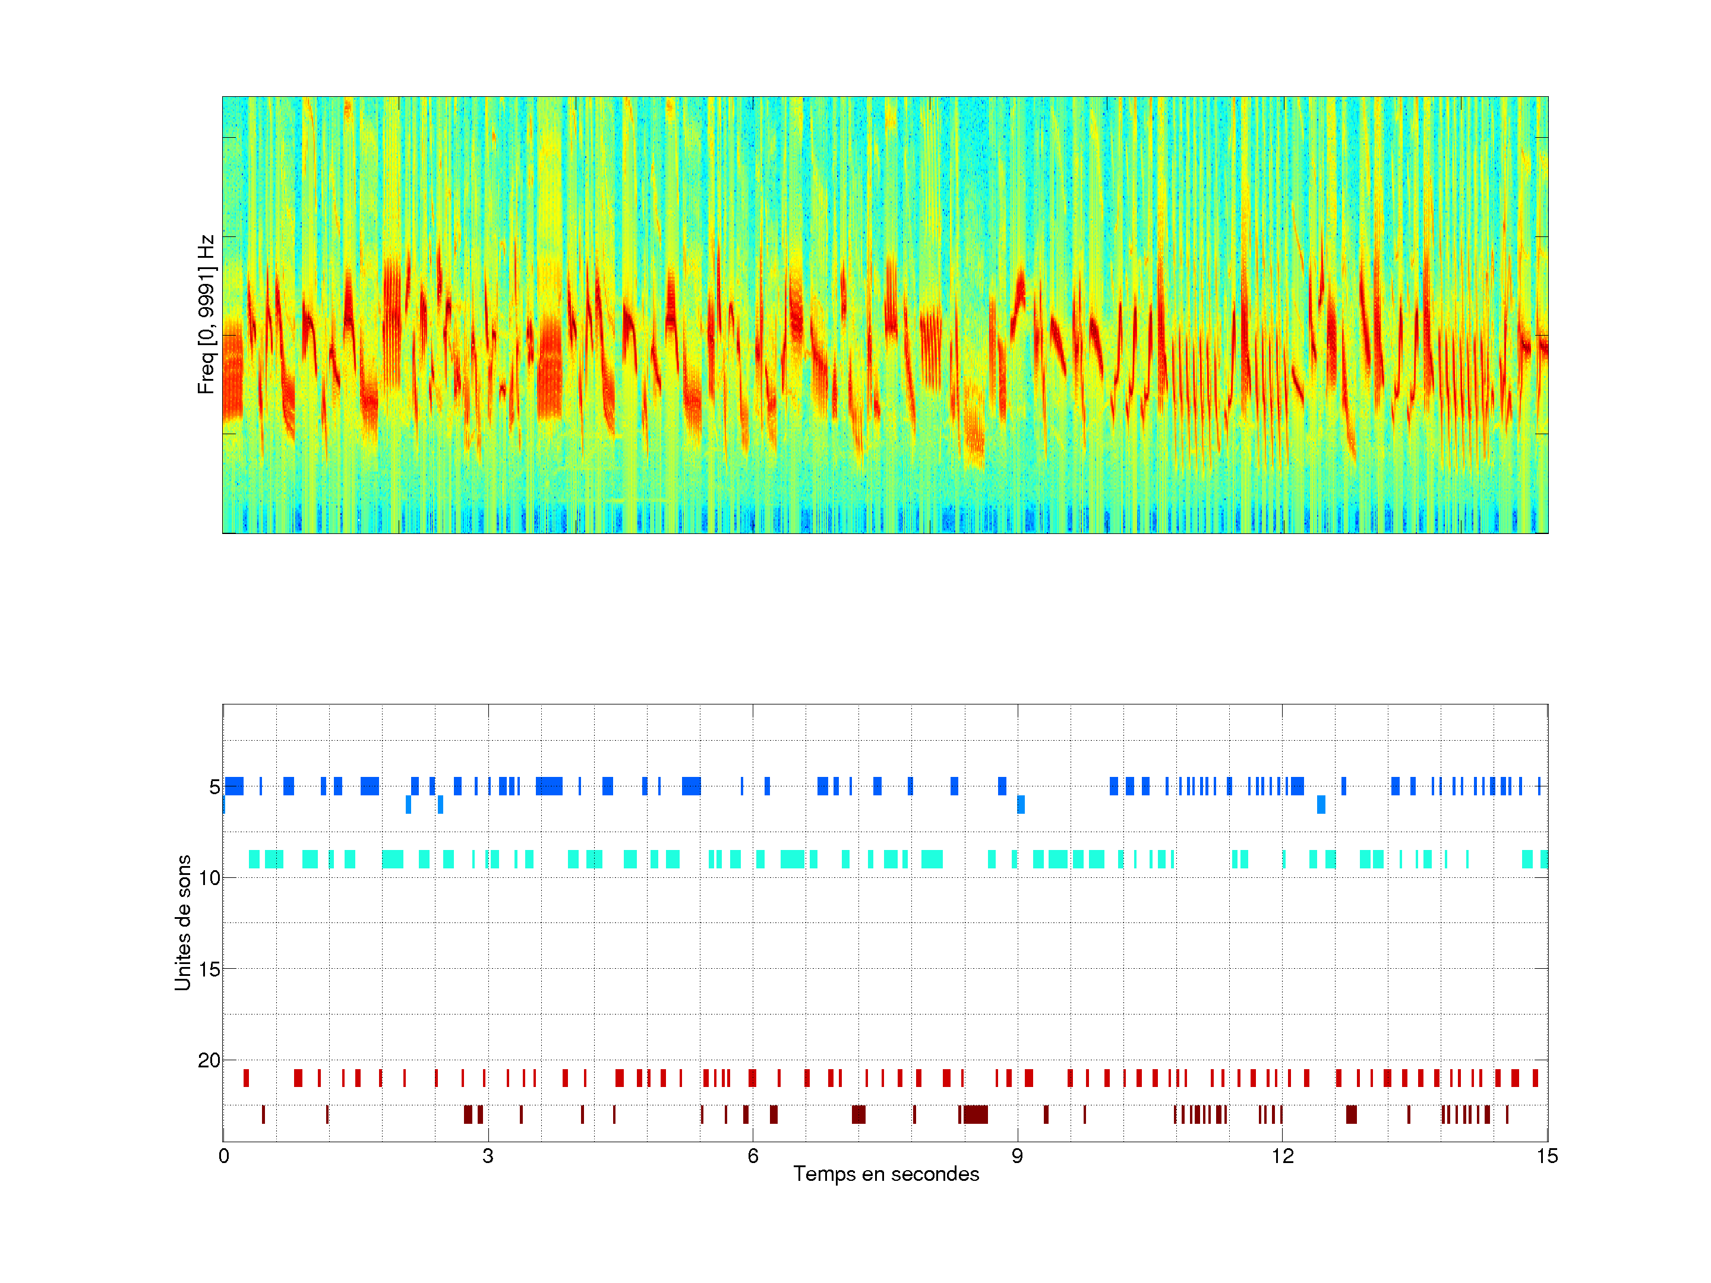This screenshot has height=1283, width=1711.
Task: Click the y-axis tick label '5'
Action: pyautogui.click(x=214, y=787)
